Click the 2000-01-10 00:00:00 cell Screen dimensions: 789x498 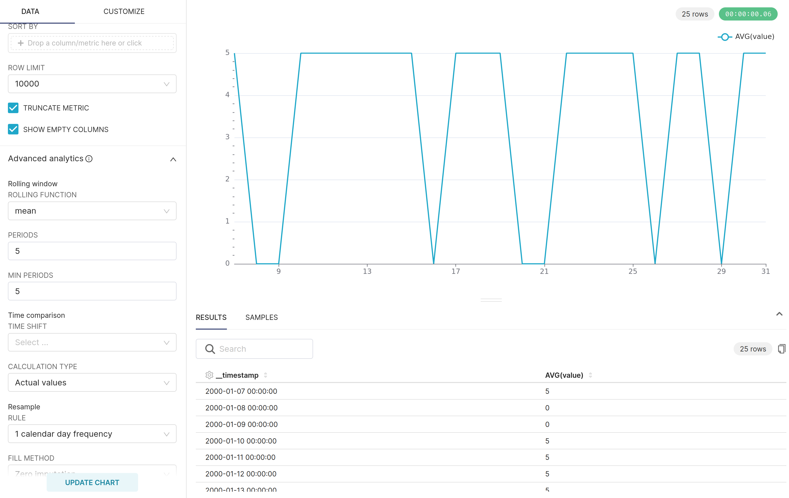pyautogui.click(x=241, y=441)
